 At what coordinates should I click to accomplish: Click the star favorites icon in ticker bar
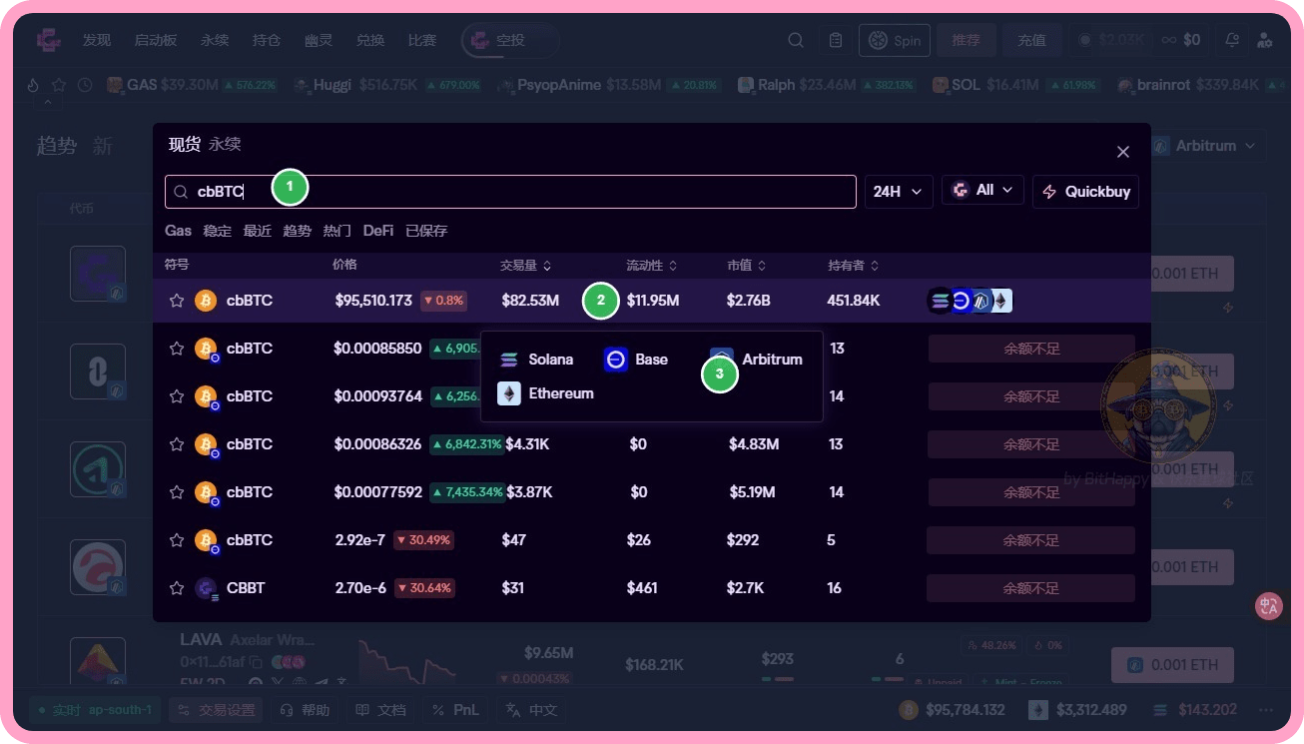59,85
